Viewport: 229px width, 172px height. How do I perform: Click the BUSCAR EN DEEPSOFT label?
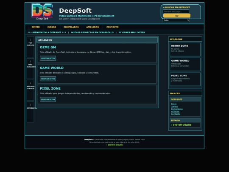pos(176,7)
